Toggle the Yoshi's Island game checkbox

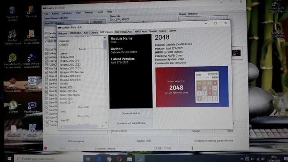pos(47,125)
